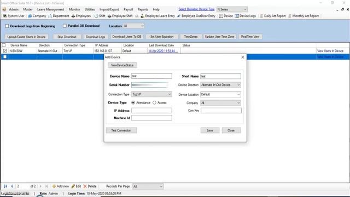Open Employee Shift toolbar icon
Viewport: 350px width, 197px height.
[x=109, y=16]
